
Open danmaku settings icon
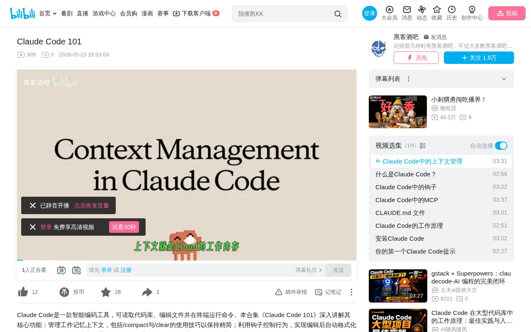point(76,270)
